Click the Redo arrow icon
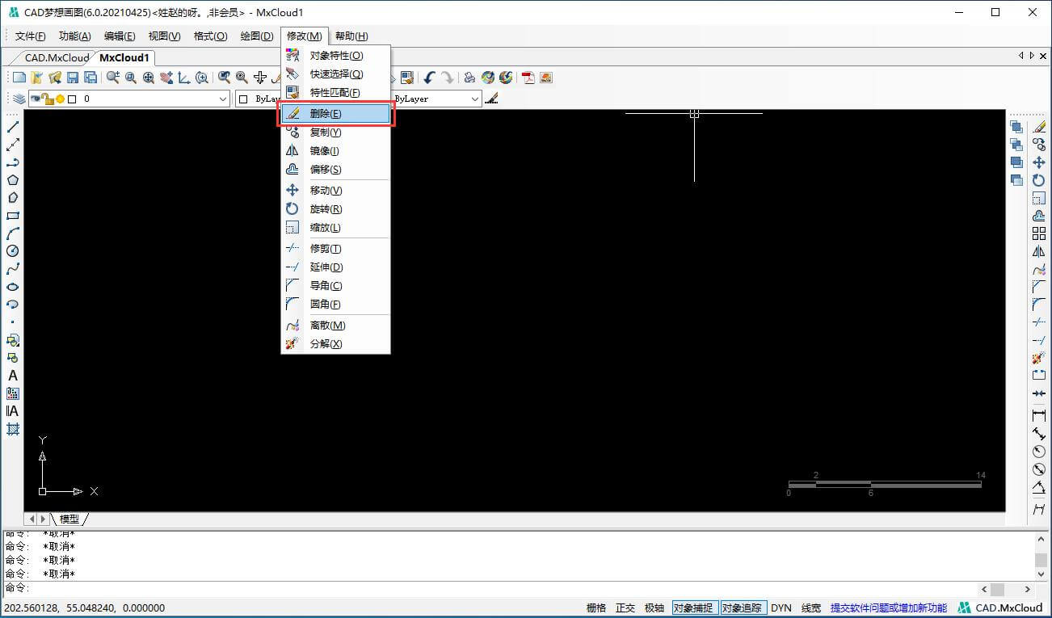 coord(447,78)
